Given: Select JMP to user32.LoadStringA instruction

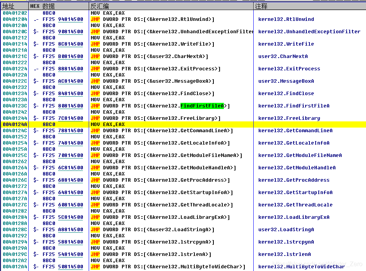Looking at the screenshot, I should click(153, 230).
